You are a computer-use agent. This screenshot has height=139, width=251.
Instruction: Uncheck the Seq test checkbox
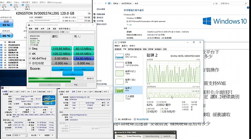[30, 48]
